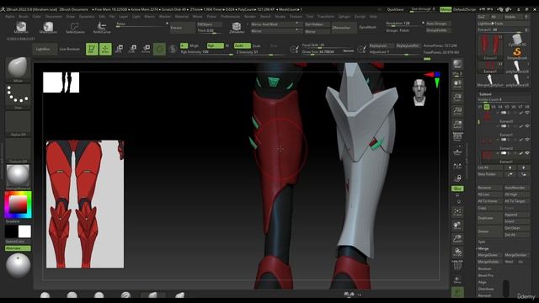Expand the Distribute section

[486, 289]
